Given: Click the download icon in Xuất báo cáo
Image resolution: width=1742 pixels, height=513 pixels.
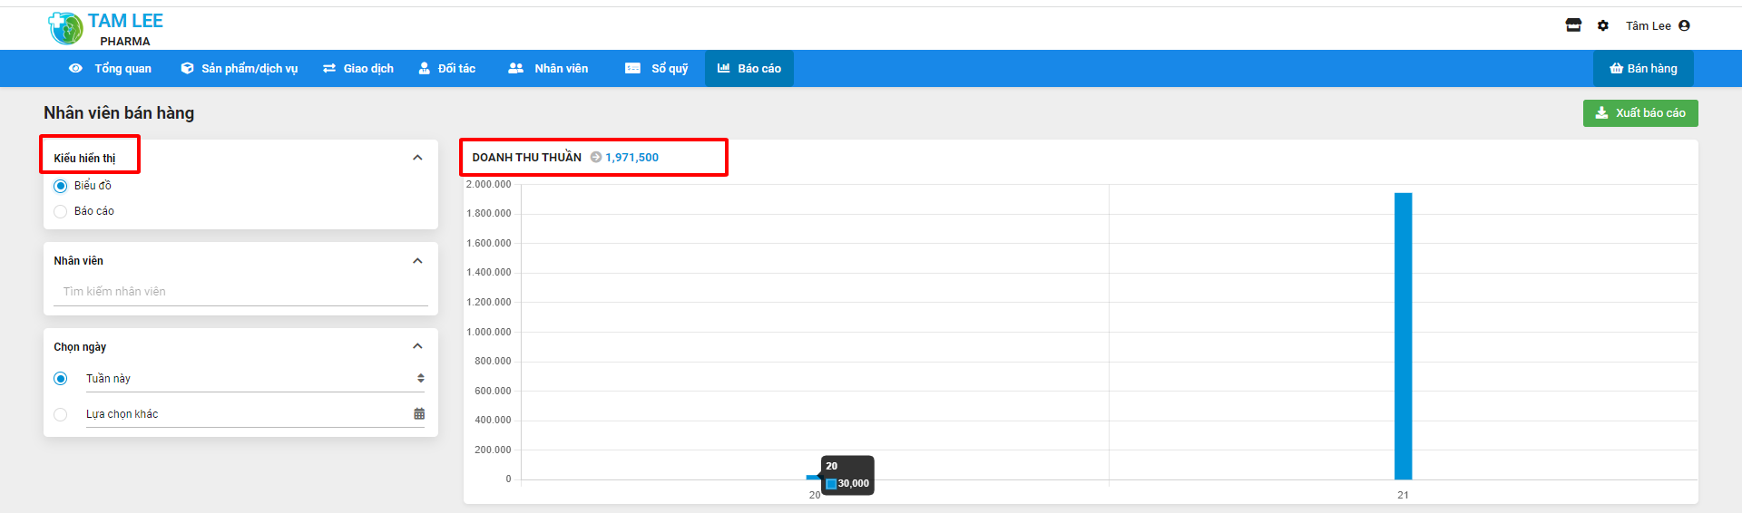Looking at the screenshot, I should 1601,113.
